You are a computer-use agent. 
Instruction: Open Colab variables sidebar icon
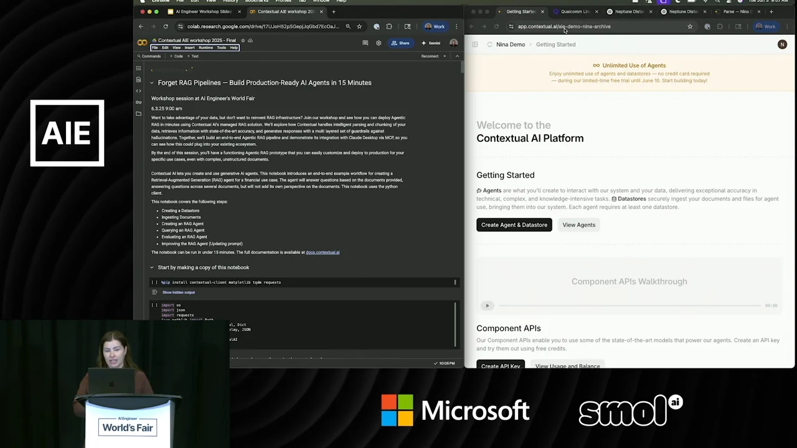point(138,91)
